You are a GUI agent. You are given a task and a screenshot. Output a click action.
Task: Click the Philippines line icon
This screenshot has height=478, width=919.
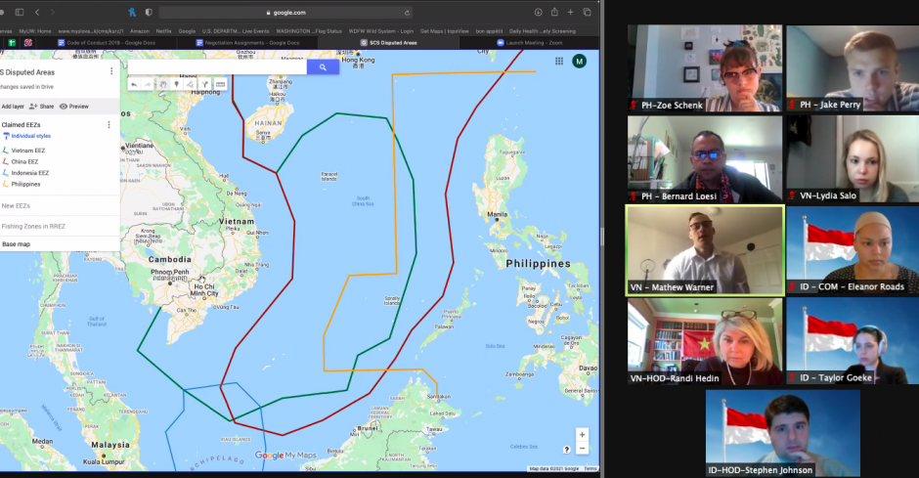5,184
